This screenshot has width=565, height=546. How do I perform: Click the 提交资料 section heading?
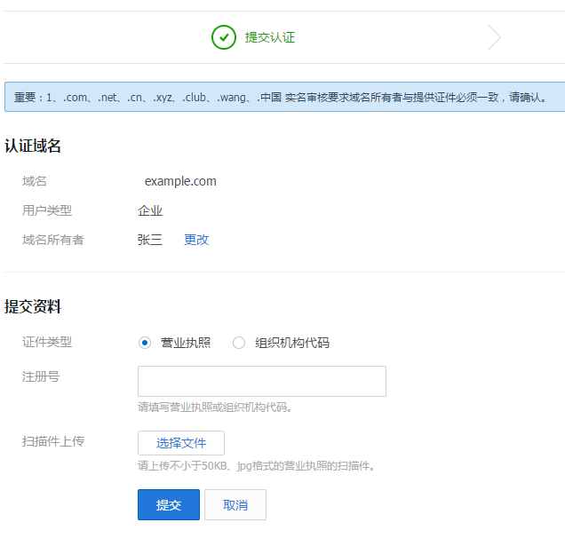[33, 306]
